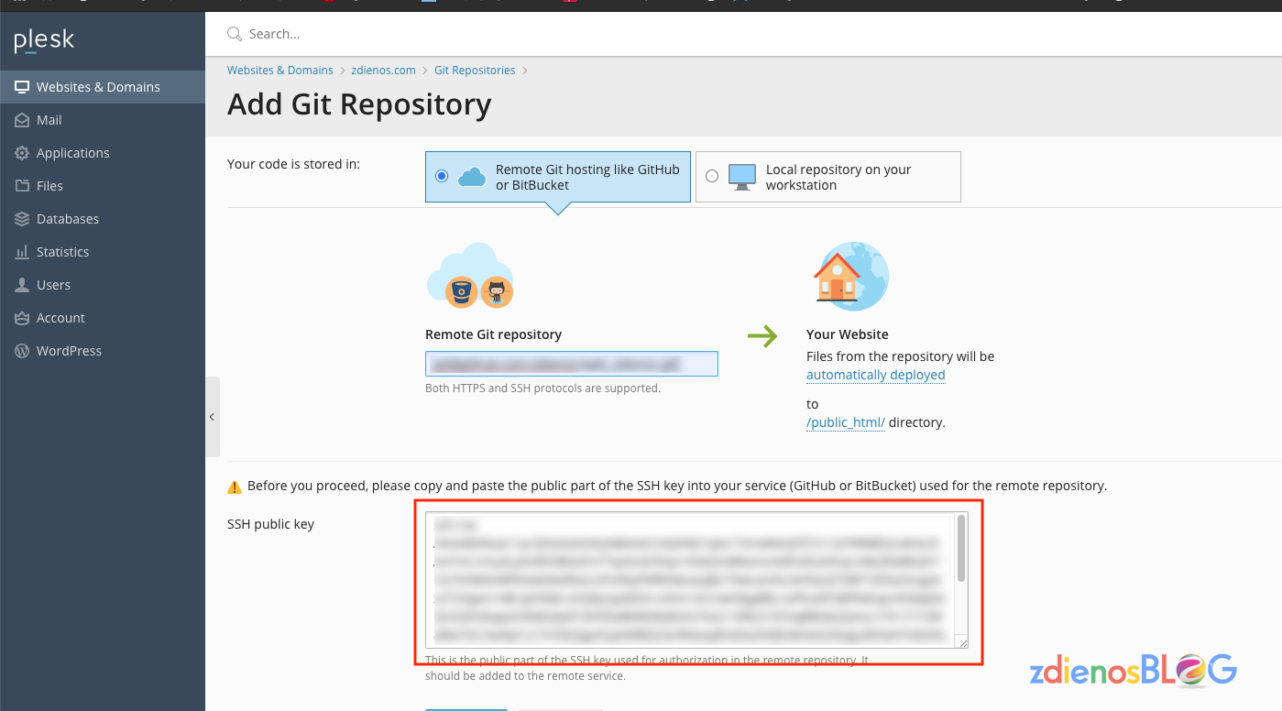This screenshot has height=711, width=1282.
Task: Click the Plesk logo
Action: pyautogui.click(x=43, y=39)
